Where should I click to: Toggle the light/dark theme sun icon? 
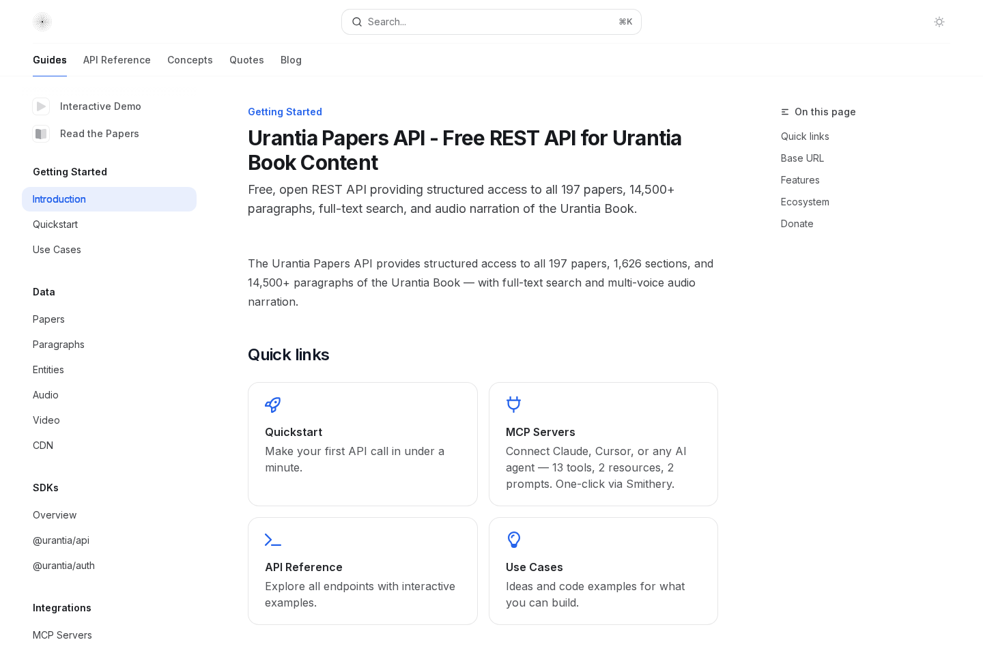click(939, 22)
